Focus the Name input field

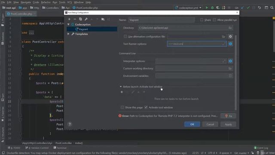[x=162, y=20]
